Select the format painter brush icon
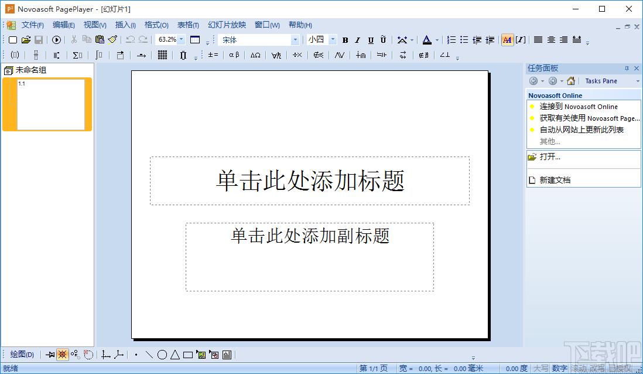643x374 pixels. pyautogui.click(x=113, y=39)
